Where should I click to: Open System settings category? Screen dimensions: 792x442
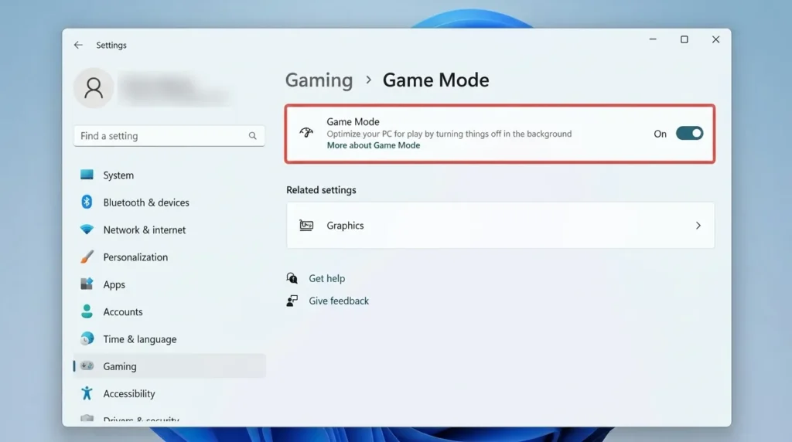[x=169, y=175]
